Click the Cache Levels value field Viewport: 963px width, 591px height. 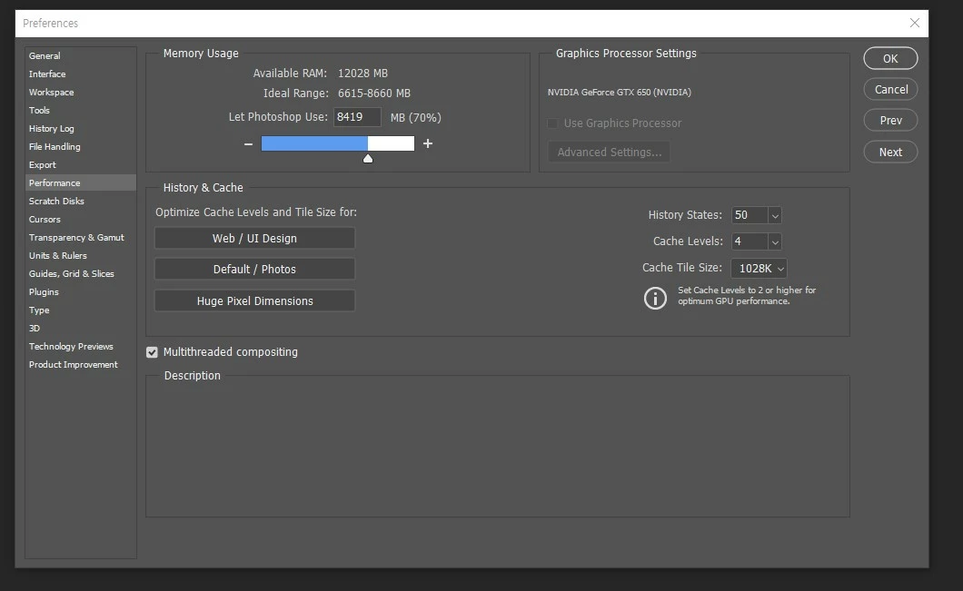pyautogui.click(x=750, y=241)
